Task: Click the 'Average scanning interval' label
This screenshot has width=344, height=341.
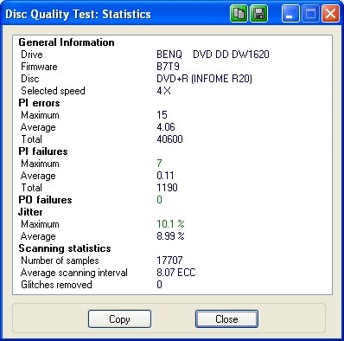Action: pos(74,273)
